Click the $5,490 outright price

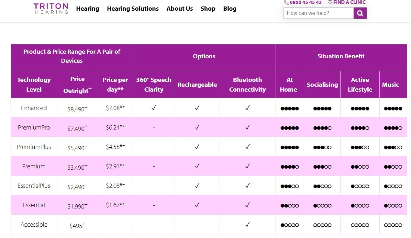(x=77, y=148)
